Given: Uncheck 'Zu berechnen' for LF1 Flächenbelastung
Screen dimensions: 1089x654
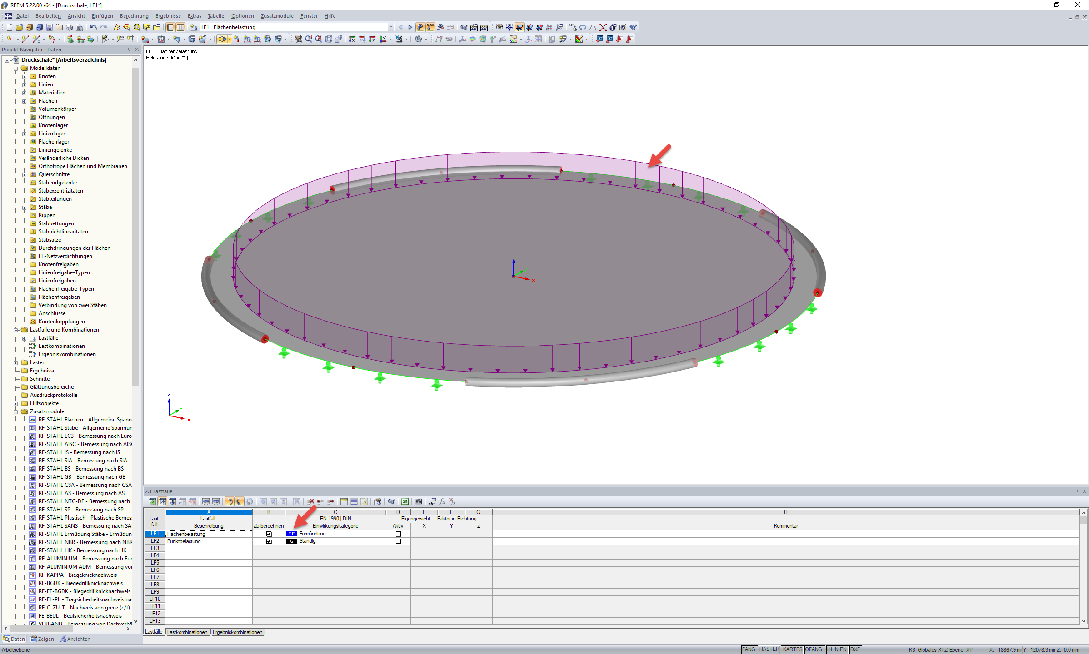Looking at the screenshot, I should (x=269, y=534).
